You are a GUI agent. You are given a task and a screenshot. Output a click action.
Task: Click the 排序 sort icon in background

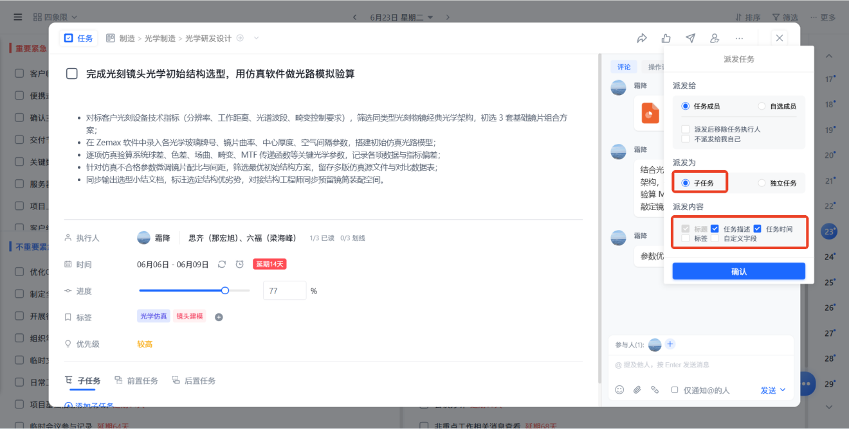(x=738, y=17)
